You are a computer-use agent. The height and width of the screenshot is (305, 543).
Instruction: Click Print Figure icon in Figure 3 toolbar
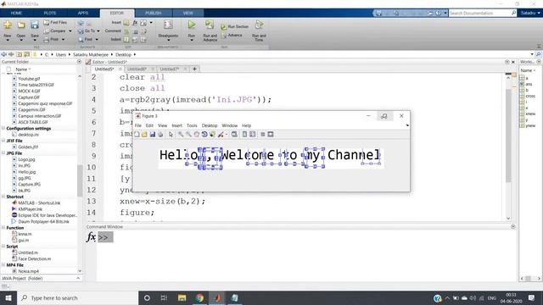point(160,134)
